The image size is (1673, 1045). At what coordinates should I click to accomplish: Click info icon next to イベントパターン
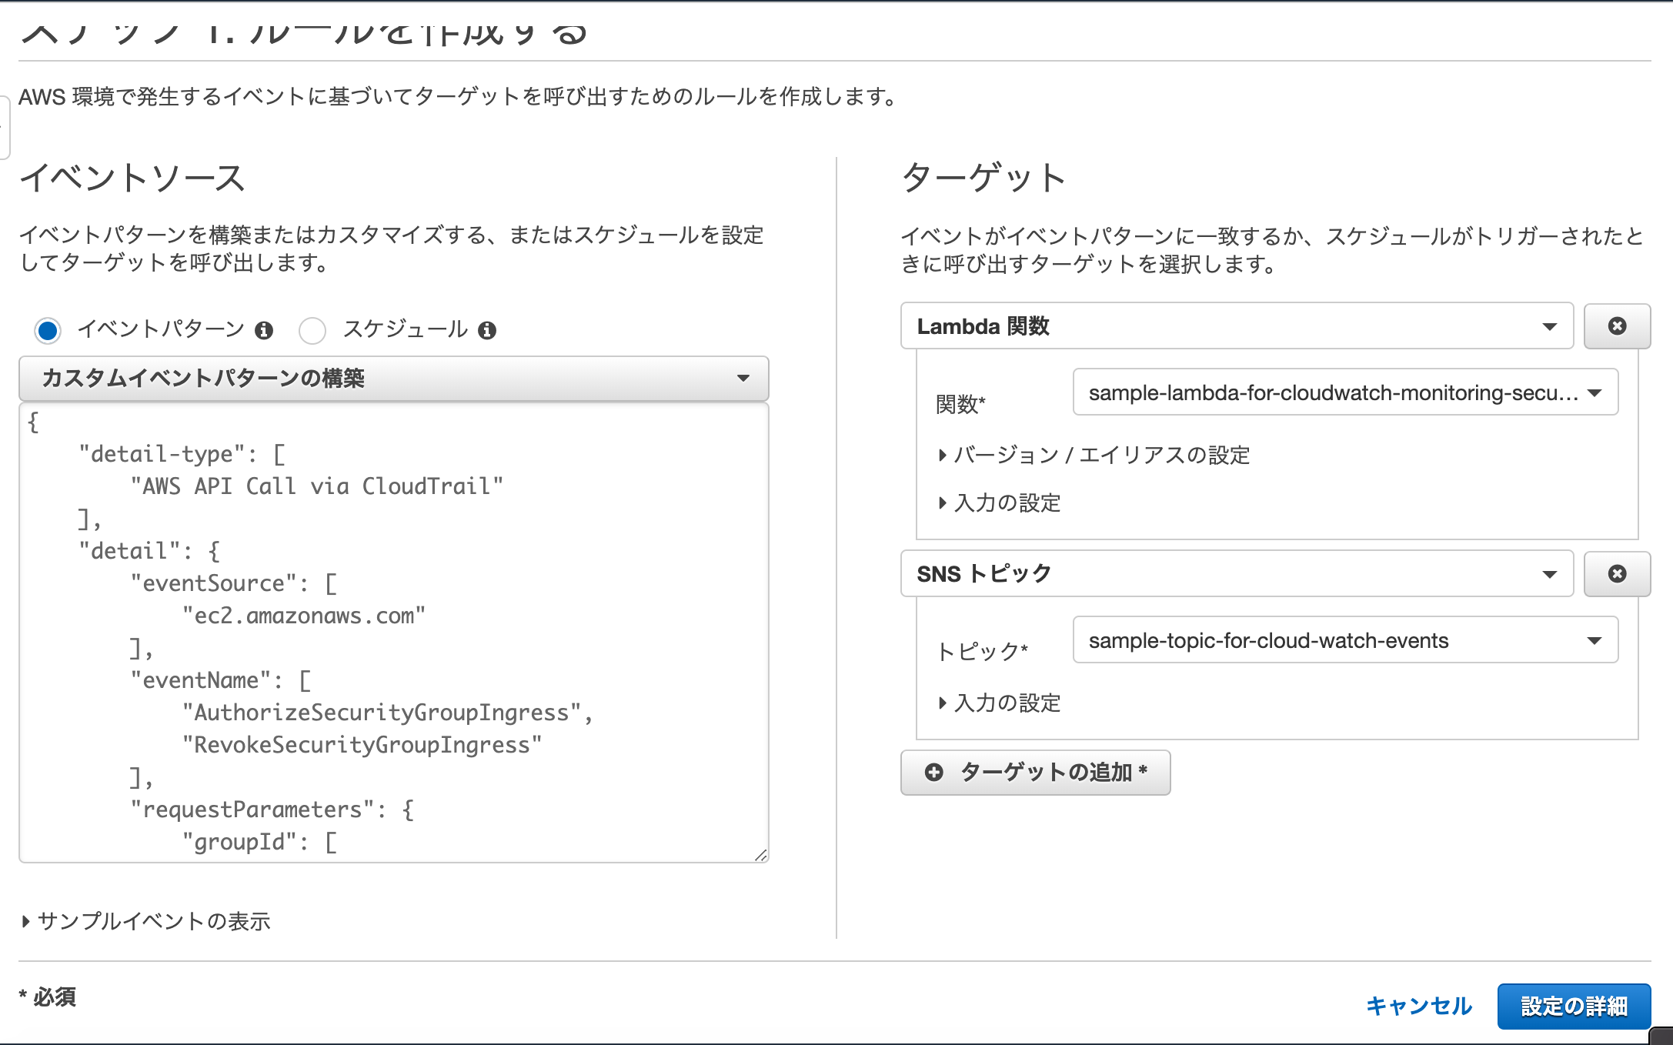click(x=264, y=330)
